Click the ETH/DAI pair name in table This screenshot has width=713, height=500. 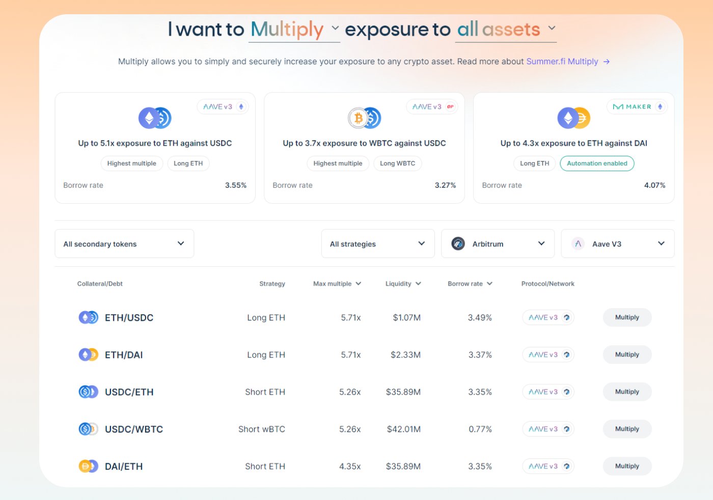click(124, 355)
